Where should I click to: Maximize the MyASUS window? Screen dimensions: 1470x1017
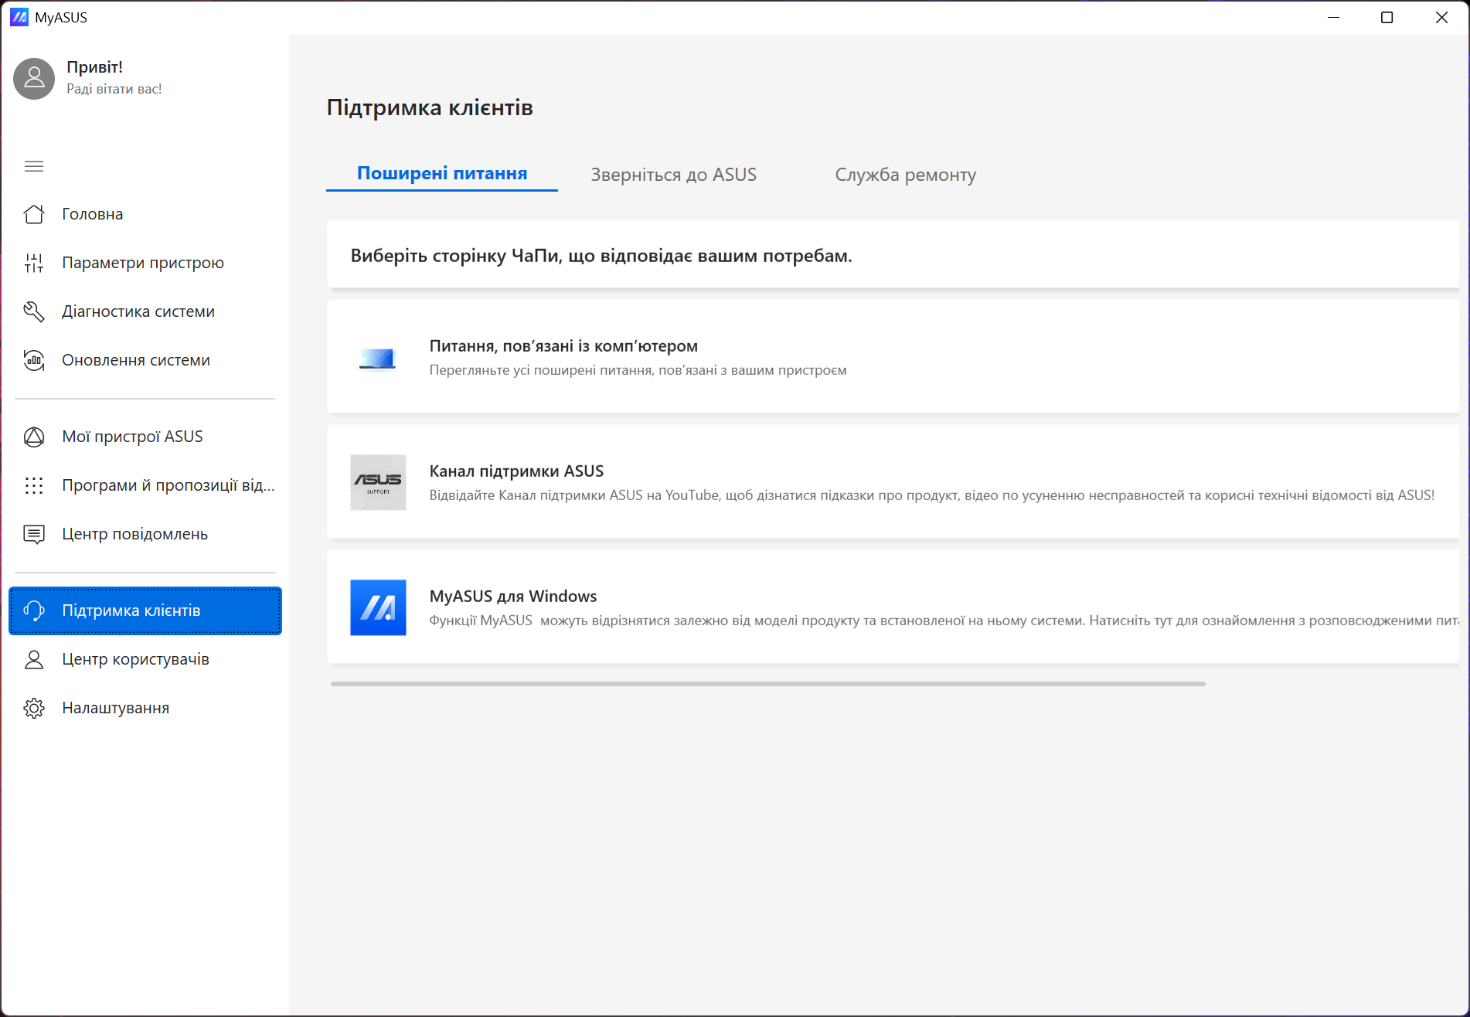(1387, 17)
